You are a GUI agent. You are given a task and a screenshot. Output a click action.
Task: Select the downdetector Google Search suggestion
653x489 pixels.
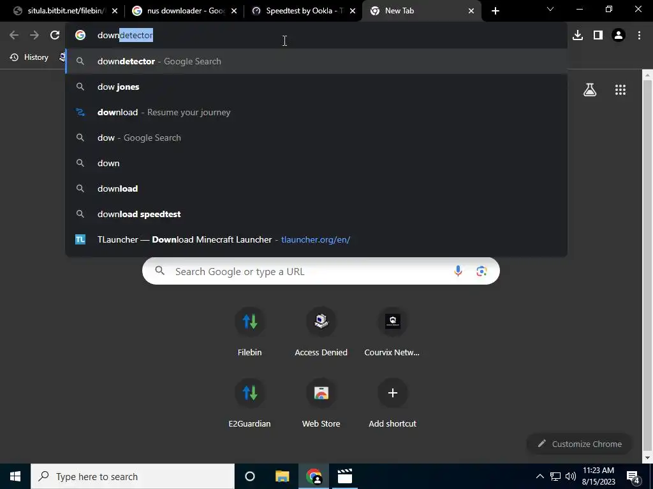tap(316, 61)
